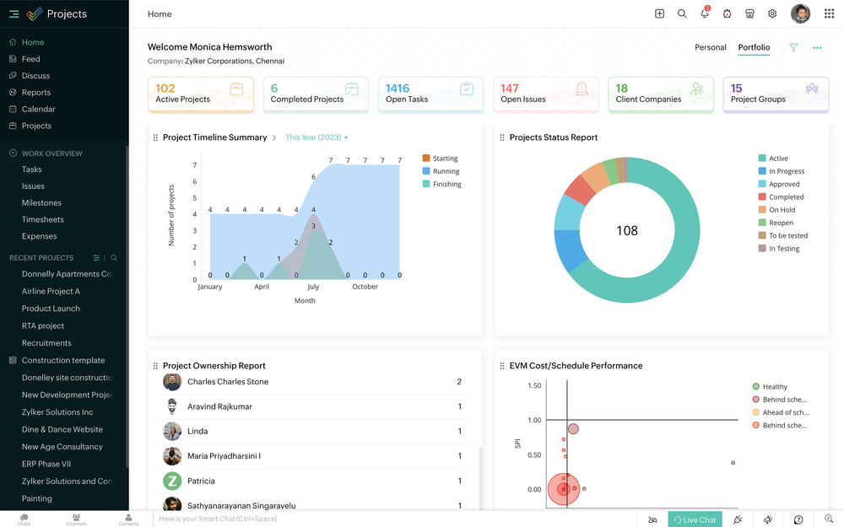This screenshot has width=844, height=527.
Task: Open the quick add plus icon
Action: 659,14
